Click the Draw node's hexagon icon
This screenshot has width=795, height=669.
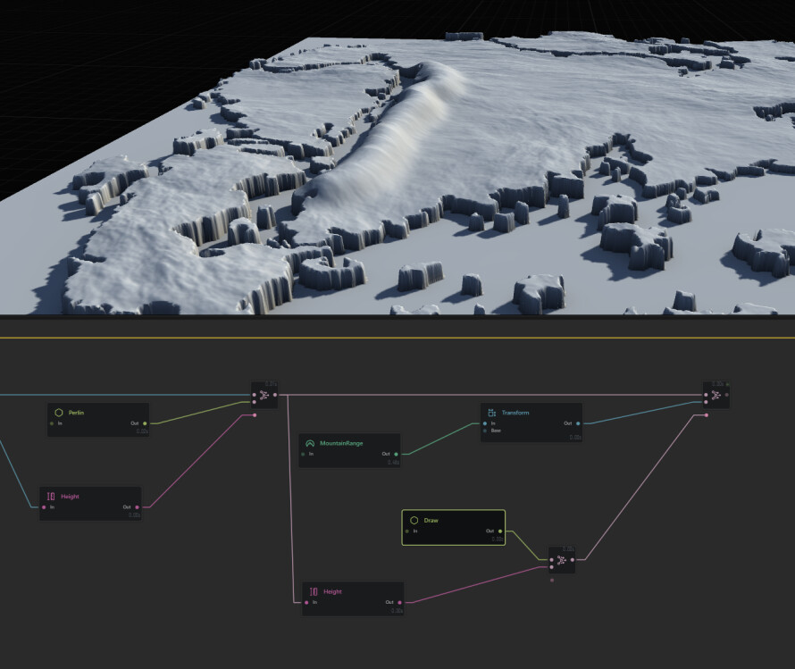point(414,520)
